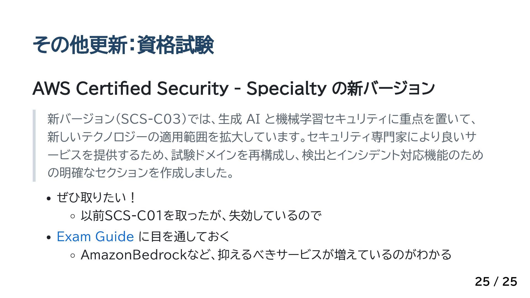This screenshot has width=530, height=298.
Task: Click the solid bullet before ぜひ取りたい
Action: point(49,198)
